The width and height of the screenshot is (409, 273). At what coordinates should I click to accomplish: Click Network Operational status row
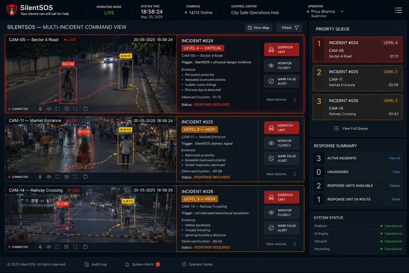pos(358,241)
